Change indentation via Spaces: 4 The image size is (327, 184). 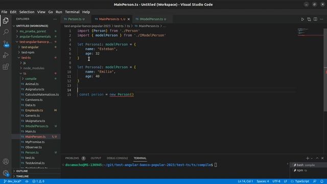point(263,181)
